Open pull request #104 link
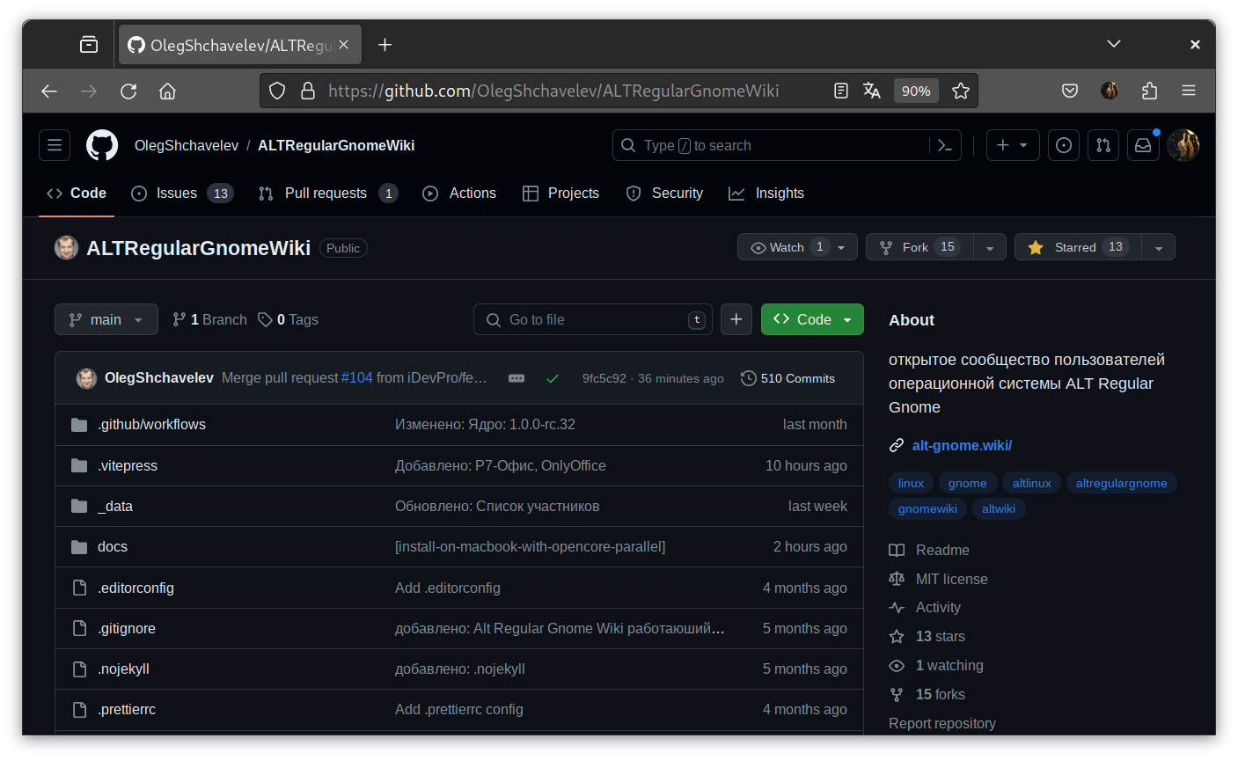This screenshot has width=1238, height=760. click(357, 377)
